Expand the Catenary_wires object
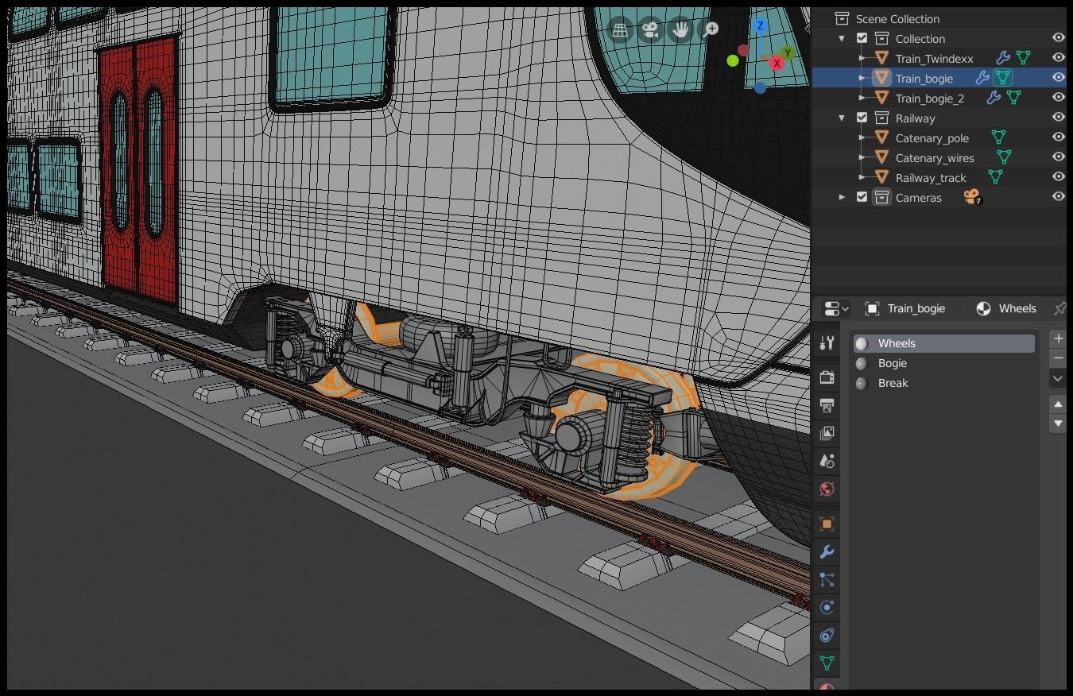 pos(862,157)
